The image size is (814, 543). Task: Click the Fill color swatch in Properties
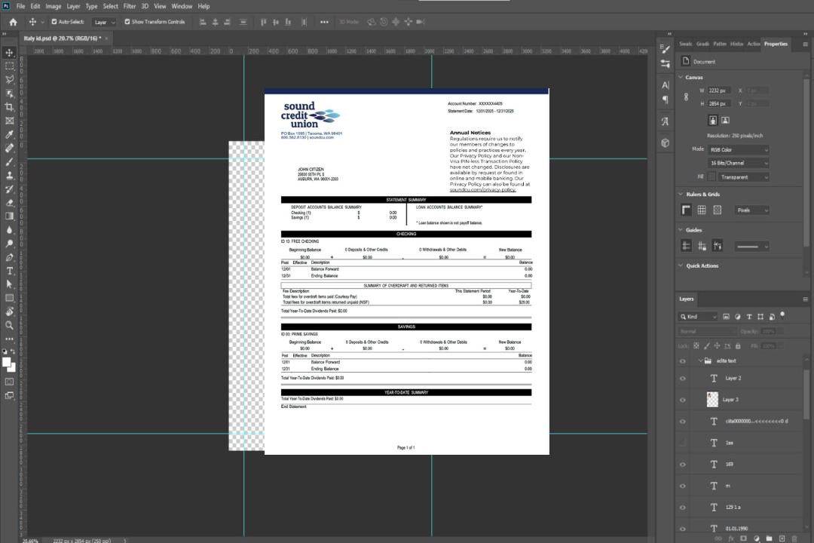[711, 177]
